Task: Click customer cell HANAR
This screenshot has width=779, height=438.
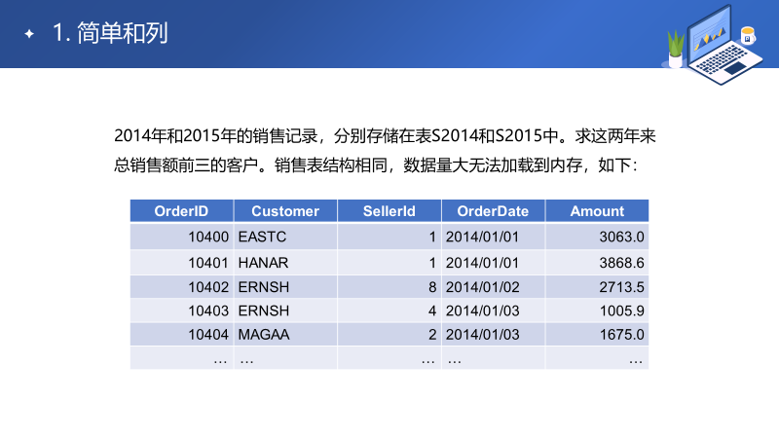Action: tap(263, 263)
